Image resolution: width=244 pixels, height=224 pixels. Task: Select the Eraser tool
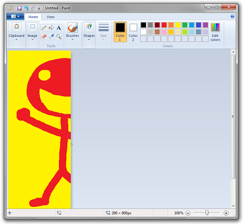click(x=44, y=36)
